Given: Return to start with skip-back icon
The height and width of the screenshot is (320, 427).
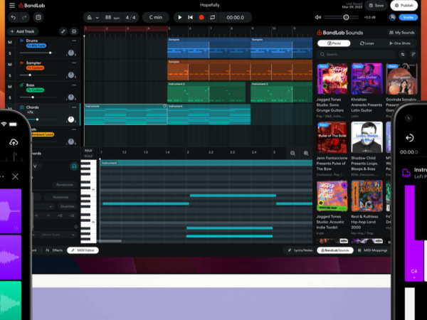Looking at the screenshot, I should pyautogui.click(x=190, y=17).
